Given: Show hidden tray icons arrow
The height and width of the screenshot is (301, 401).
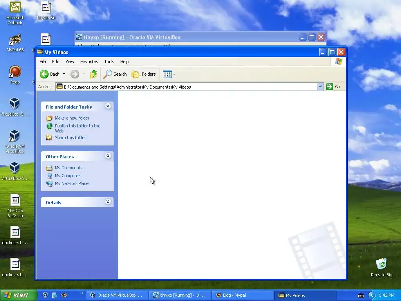Looking at the screenshot, I should [x=372, y=296].
